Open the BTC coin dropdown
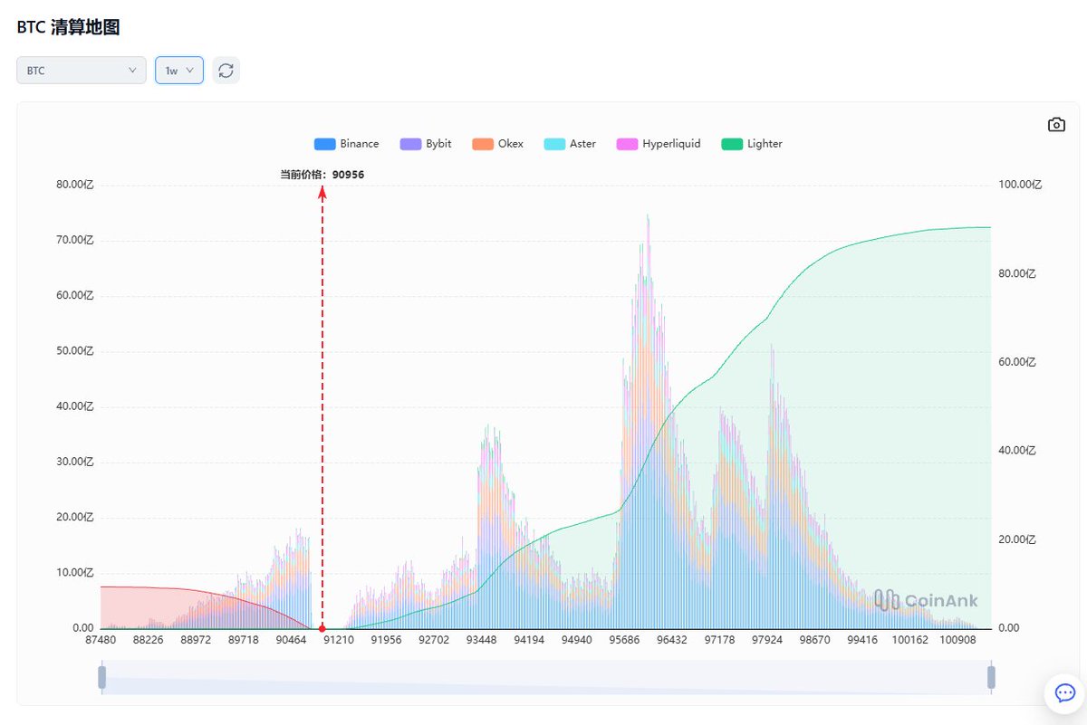The width and height of the screenshot is (1087, 725). (x=81, y=71)
